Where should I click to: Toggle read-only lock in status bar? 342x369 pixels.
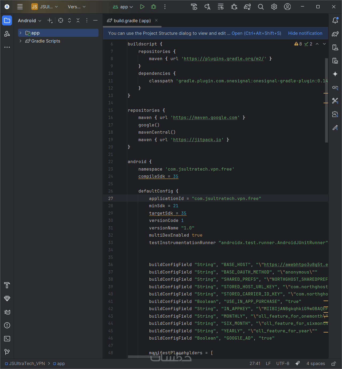point(333,364)
